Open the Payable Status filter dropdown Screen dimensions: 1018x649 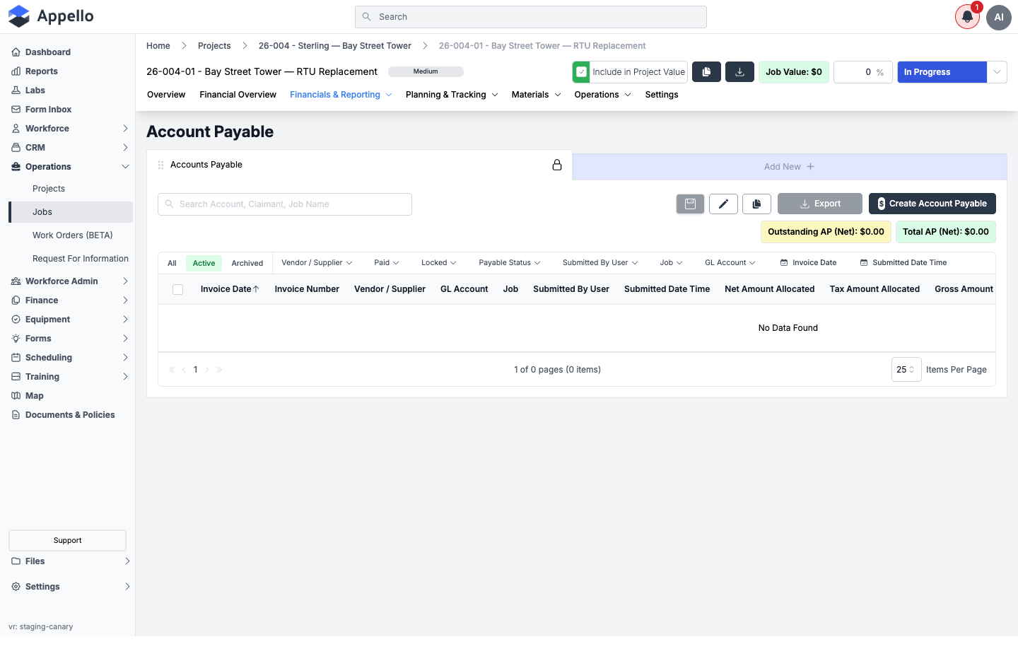coord(509,263)
